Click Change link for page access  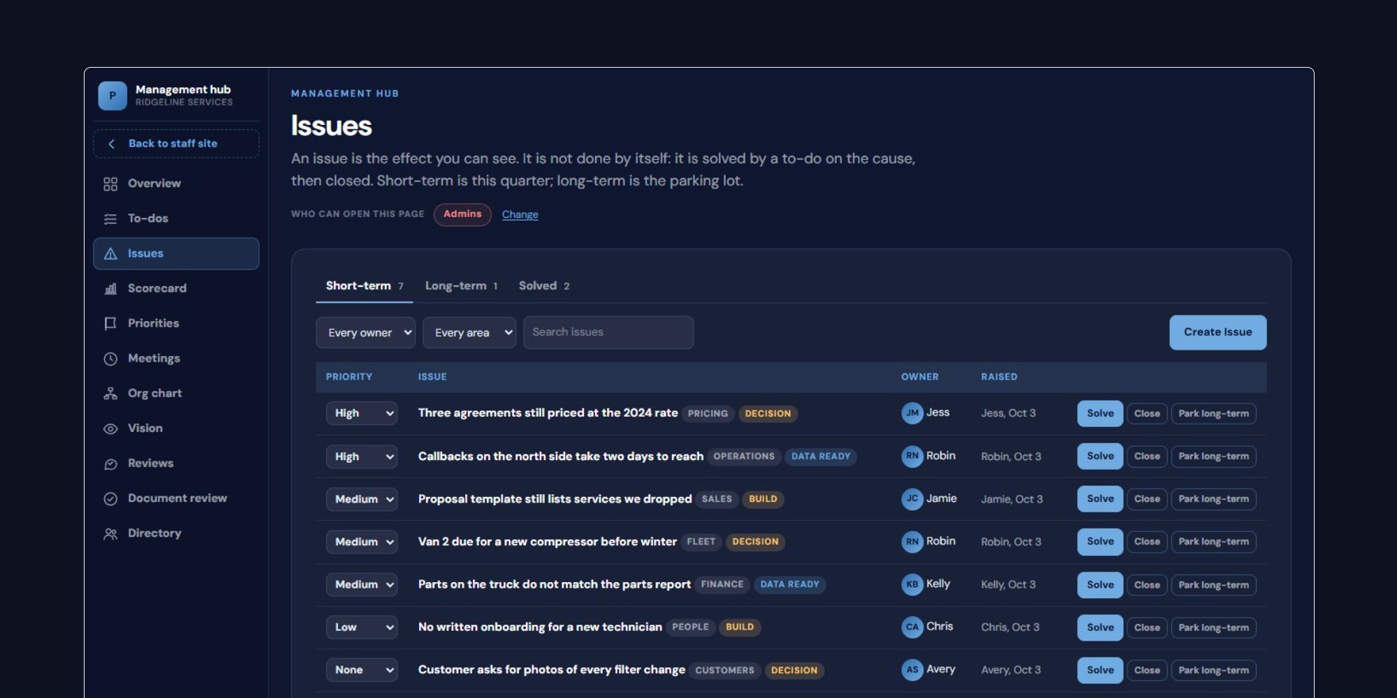pyautogui.click(x=520, y=214)
